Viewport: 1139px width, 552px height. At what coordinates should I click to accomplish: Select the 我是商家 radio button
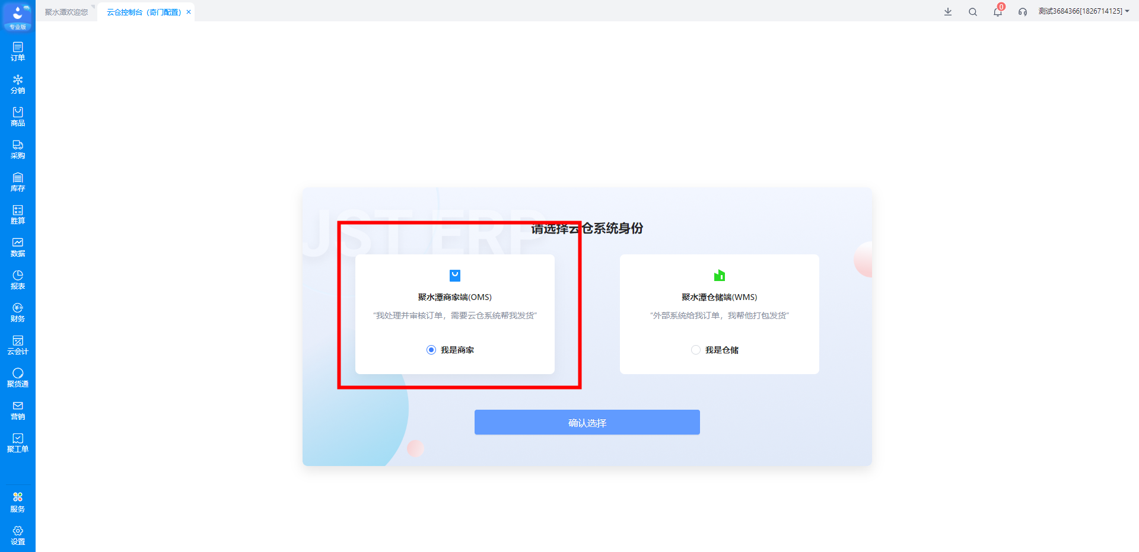[431, 350]
